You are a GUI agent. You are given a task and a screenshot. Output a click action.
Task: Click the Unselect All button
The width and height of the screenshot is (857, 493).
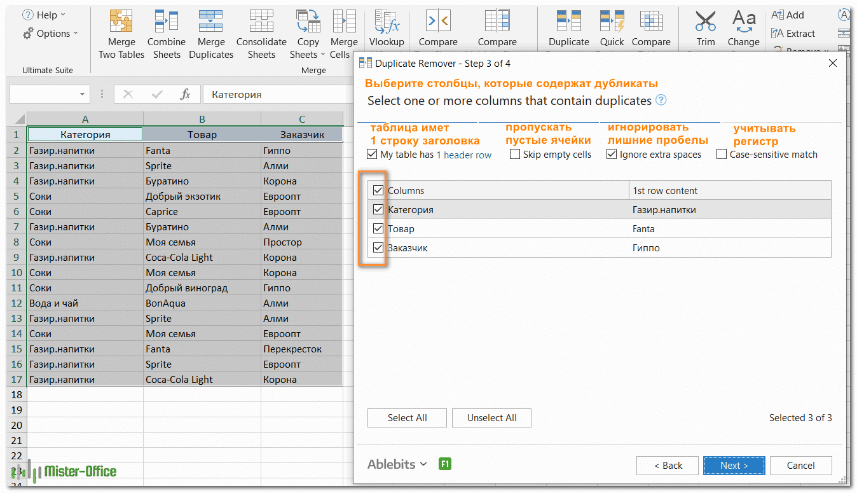click(491, 418)
